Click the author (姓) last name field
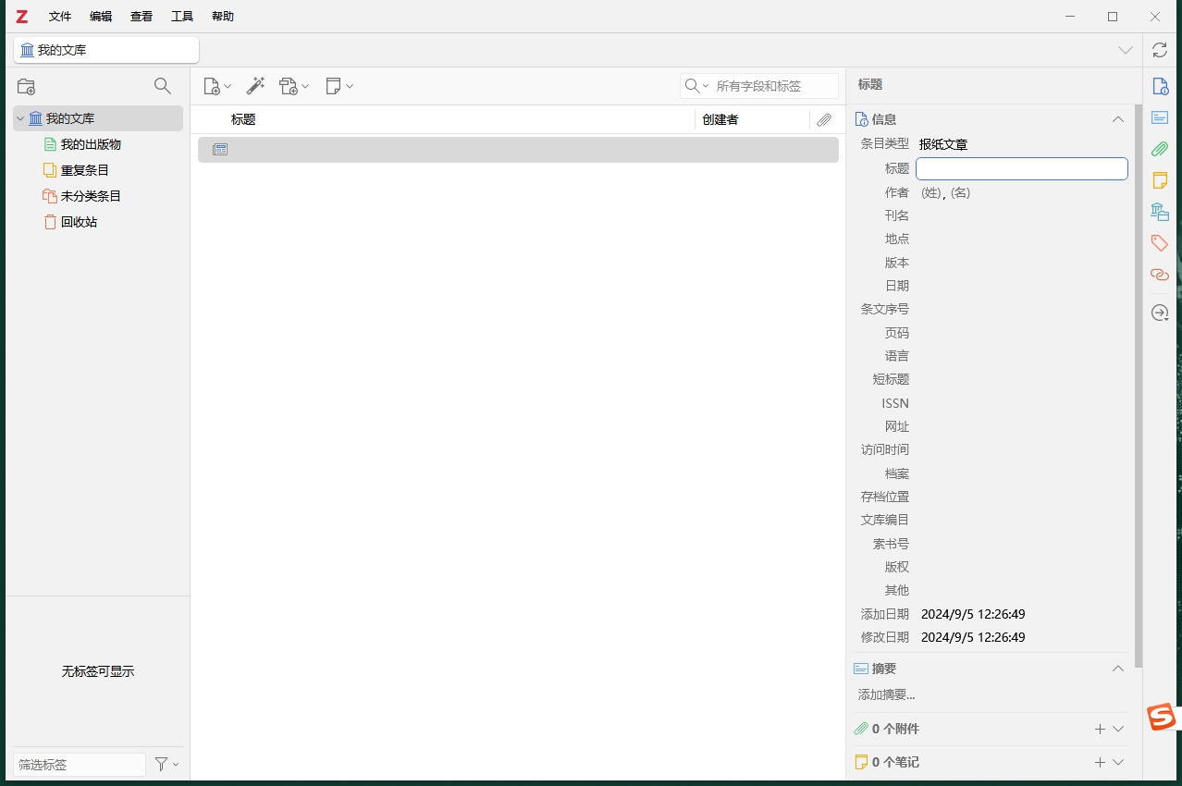Screen dimensions: 1182x786 tap(932, 192)
